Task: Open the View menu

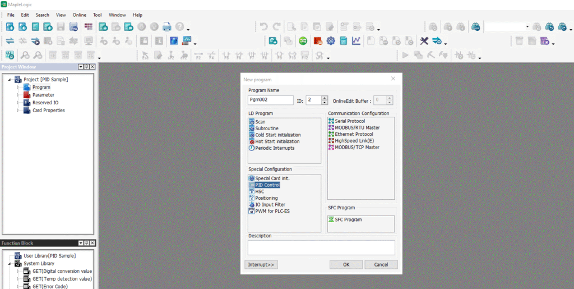Action: tap(61, 15)
